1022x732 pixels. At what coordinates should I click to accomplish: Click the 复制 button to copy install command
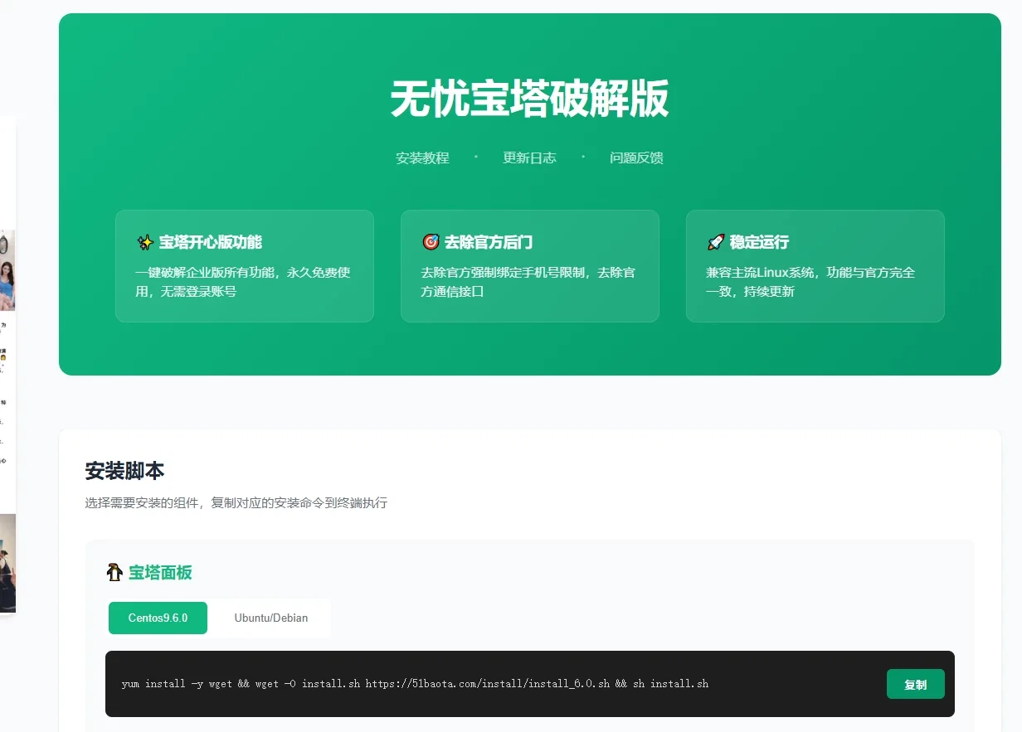click(x=916, y=683)
